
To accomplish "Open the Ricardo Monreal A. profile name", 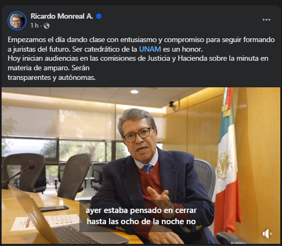I will click(62, 16).
